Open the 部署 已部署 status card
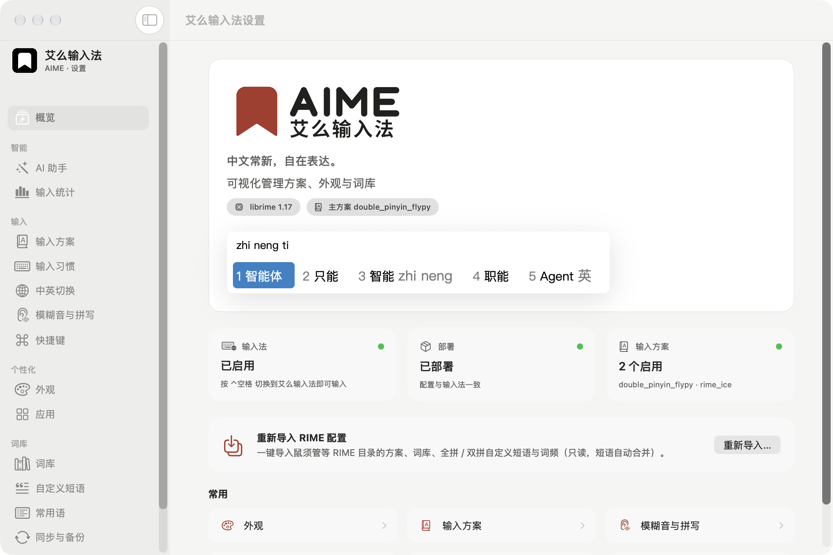Image resolution: width=833 pixels, height=555 pixels. click(x=501, y=365)
